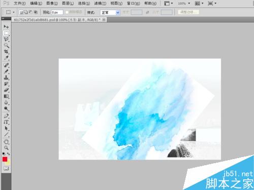Select the Move tool
This screenshot has width=254, height=190.
click(6, 26)
